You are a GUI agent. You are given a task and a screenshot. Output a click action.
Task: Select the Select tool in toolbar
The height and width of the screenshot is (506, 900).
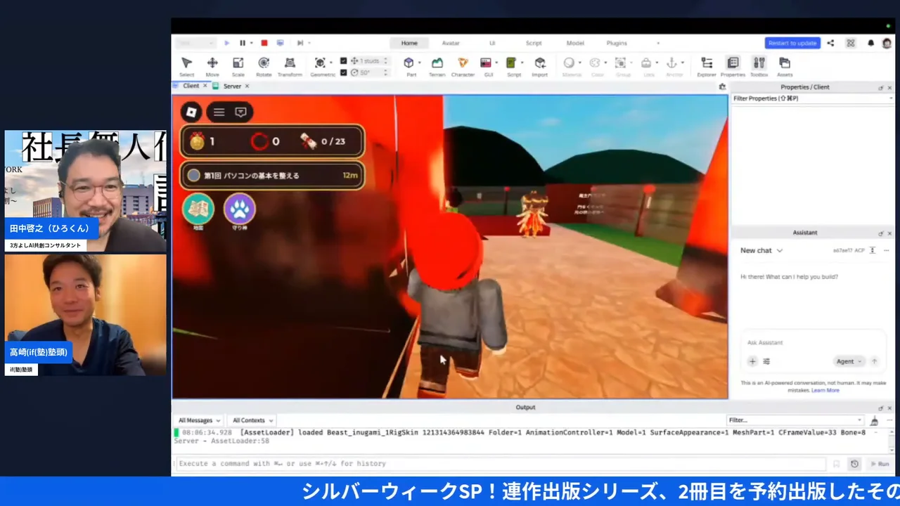point(186,66)
